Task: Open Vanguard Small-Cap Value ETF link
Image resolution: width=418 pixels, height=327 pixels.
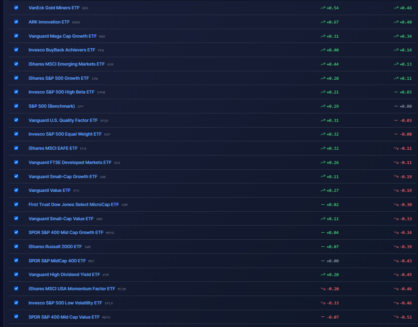Action: (61, 218)
